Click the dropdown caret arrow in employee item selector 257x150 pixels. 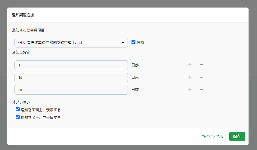(x=123, y=43)
